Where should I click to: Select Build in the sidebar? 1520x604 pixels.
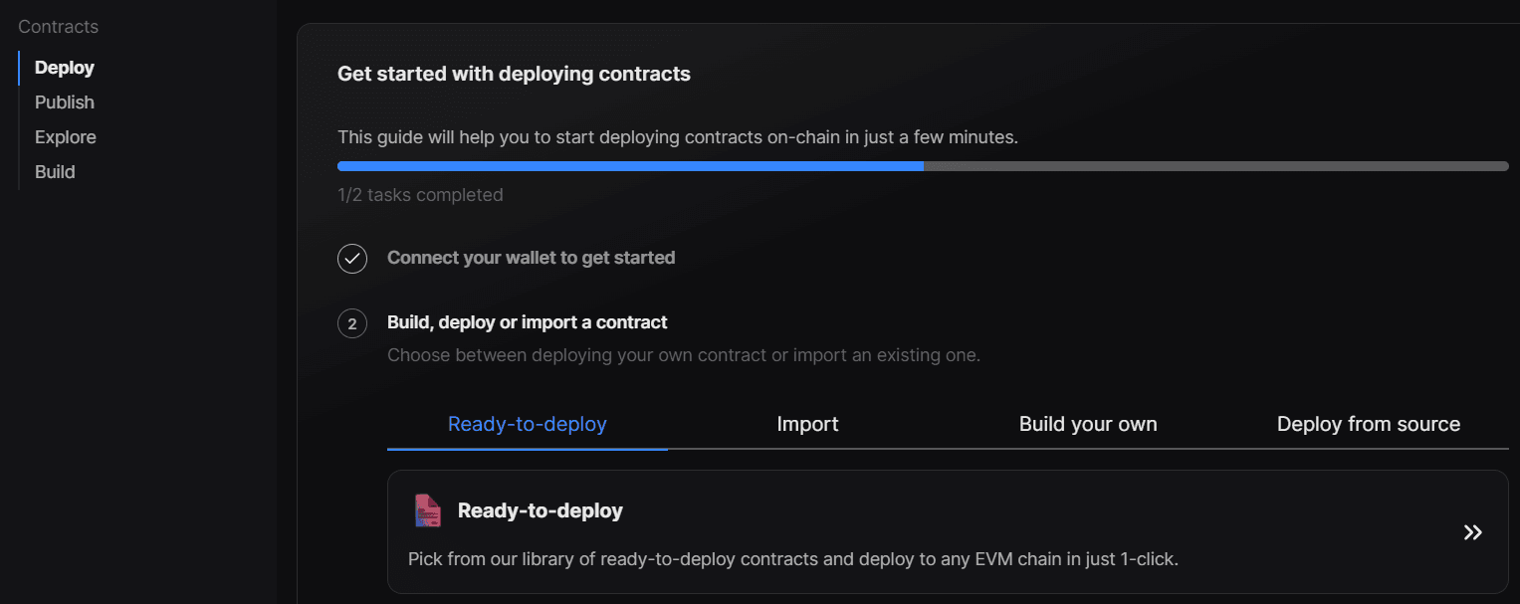[x=55, y=172]
